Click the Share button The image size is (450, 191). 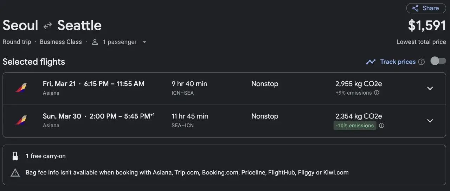click(426, 8)
